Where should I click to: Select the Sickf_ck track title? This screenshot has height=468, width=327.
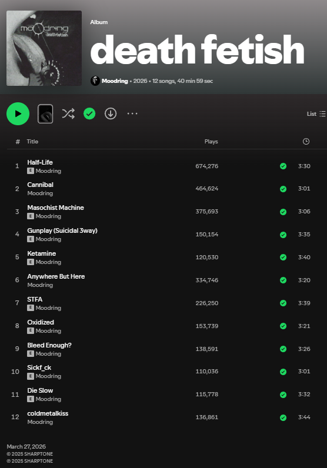point(39,367)
